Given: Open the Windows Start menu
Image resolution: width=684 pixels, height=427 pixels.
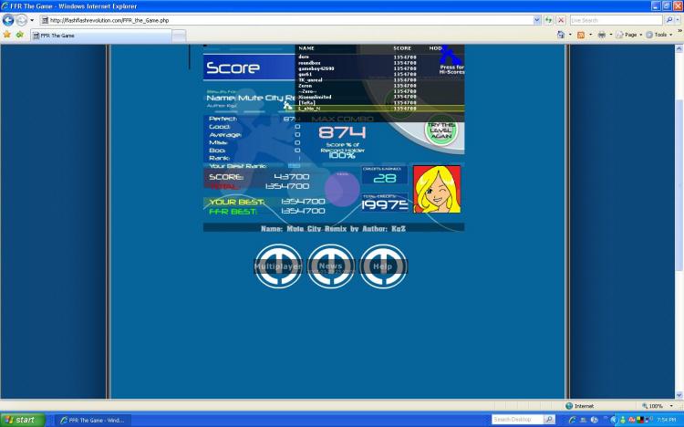Looking at the screenshot, I should pyautogui.click(x=22, y=420).
